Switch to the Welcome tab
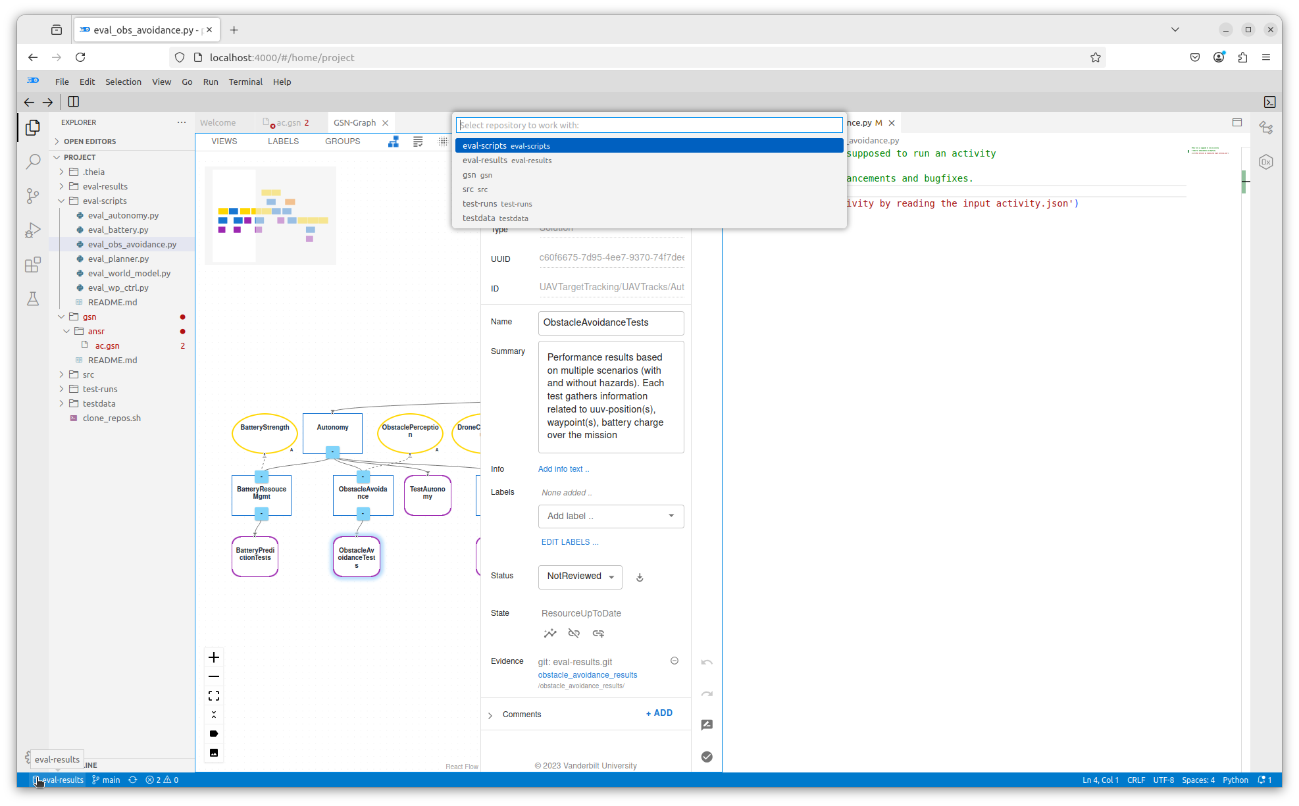 (218, 123)
